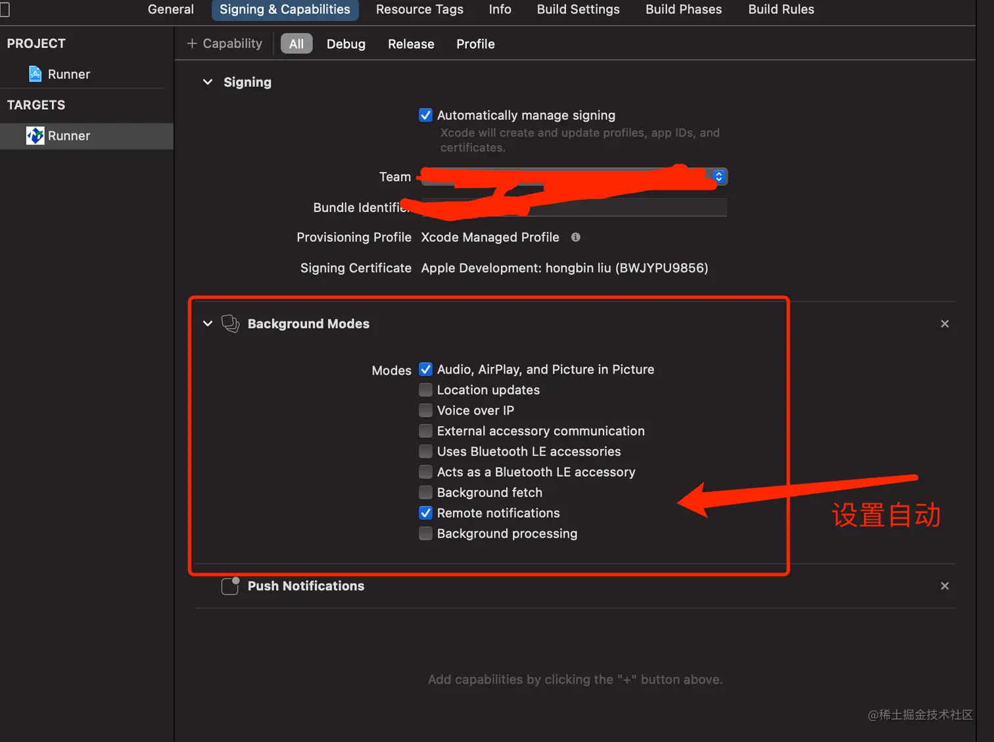Filter capabilities to Debug configuration
Image resolution: width=994 pixels, height=742 pixels.
click(x=346, y=44)
